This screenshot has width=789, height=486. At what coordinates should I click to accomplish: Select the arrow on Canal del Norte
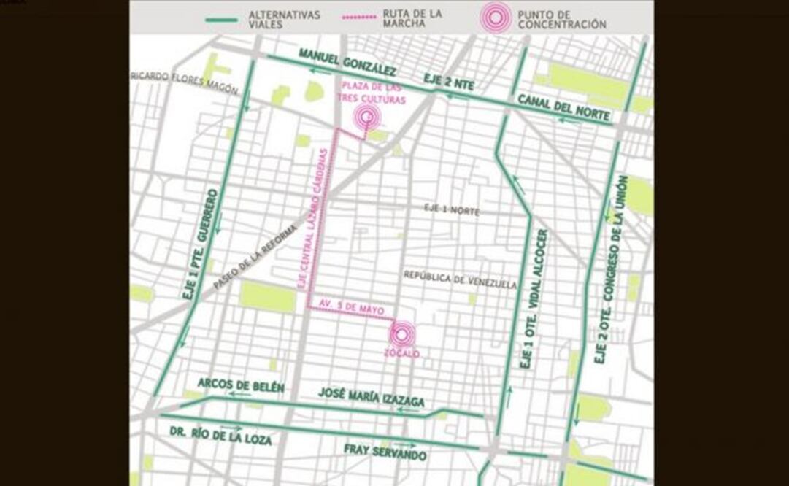pos(563,119)
